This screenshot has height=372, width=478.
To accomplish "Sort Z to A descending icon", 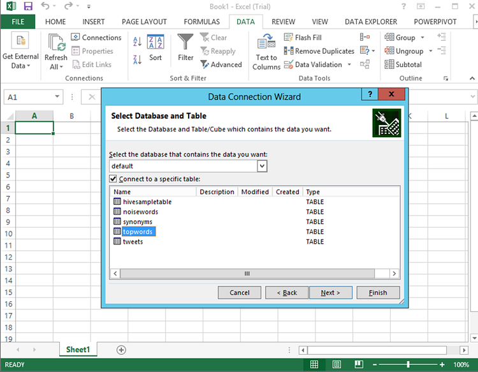I will tap(137, 59).
